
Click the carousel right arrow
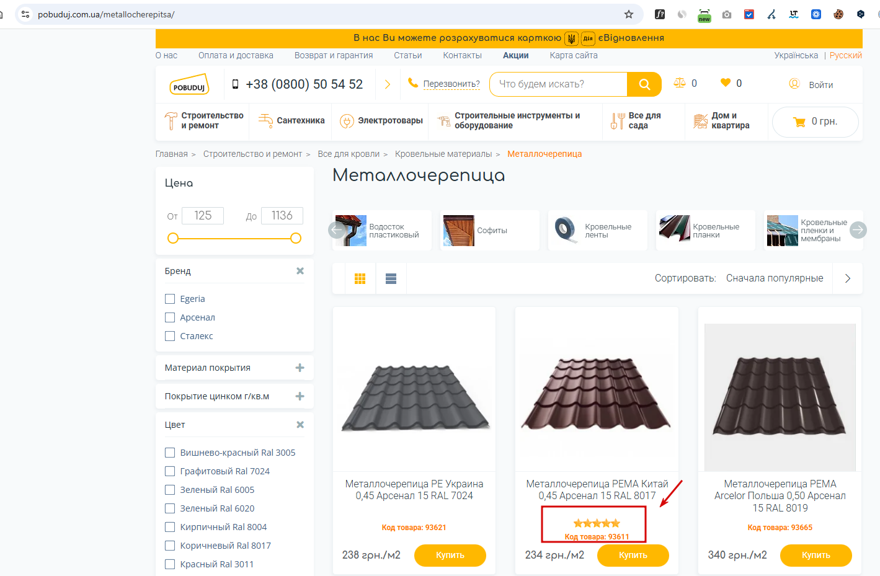pyautogui.click(x=858, y=230)
